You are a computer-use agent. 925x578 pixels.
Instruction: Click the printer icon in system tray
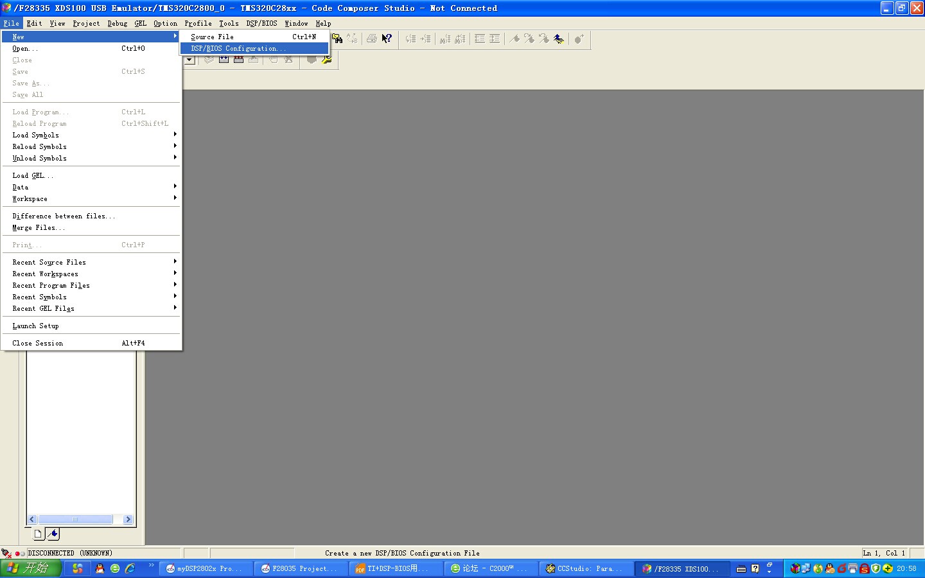click(852, 568)
